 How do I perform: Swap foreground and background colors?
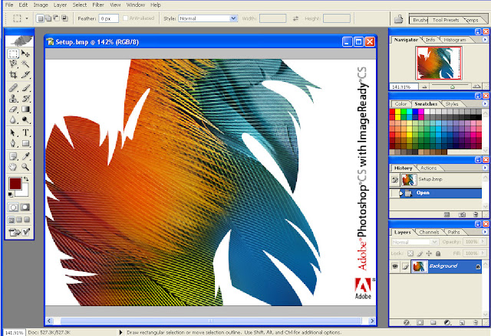(26, 179)
